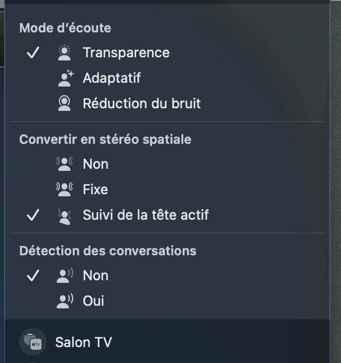Click the Fixe spatial stereo icon
341x363 pixels.
pos(65,189)
